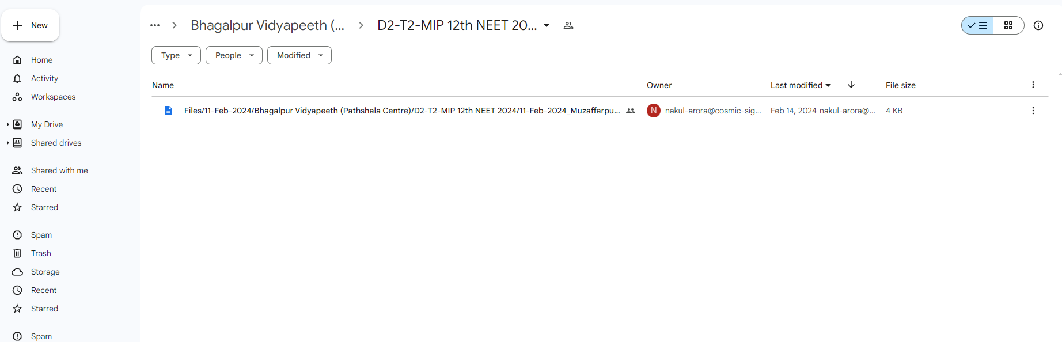This screenshot has height=342, width=1062.
Task: Click the Workspaces icon
Action: pos(17,97)
